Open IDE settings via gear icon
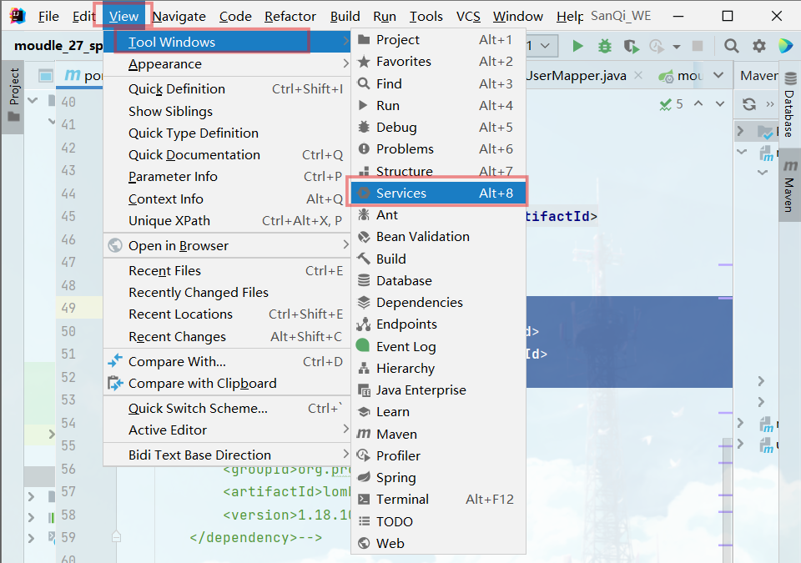This screenshot has height=563, width=801. point(759,46)
